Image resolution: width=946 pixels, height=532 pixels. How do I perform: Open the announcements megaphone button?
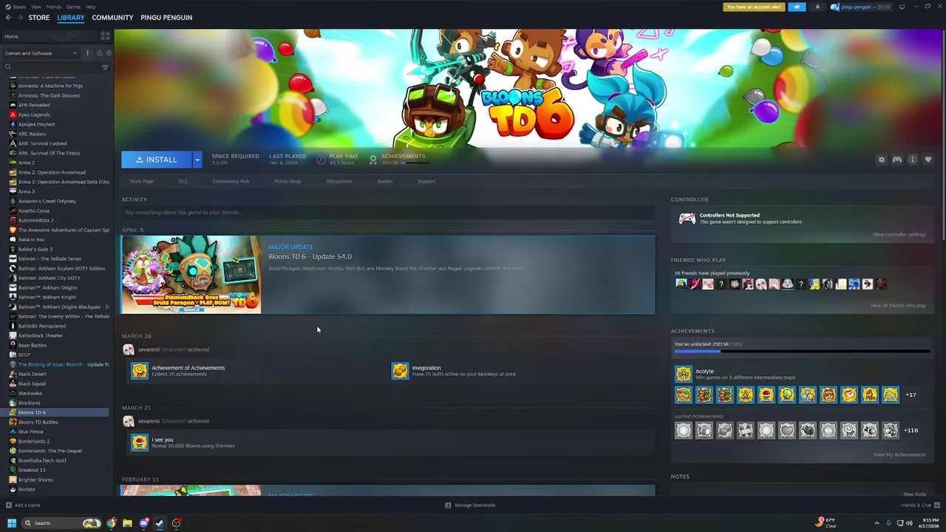(x=797, y=7)
